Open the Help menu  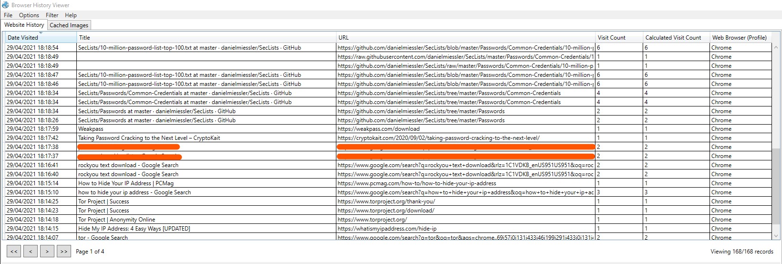point(71,15)
